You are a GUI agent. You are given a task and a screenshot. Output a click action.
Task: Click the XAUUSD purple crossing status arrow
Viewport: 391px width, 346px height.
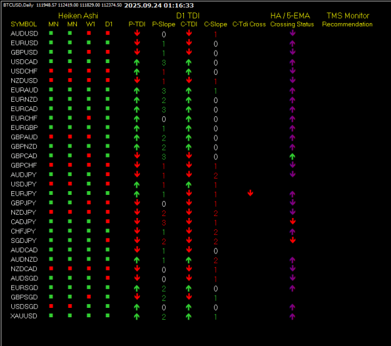click(292, 317)
